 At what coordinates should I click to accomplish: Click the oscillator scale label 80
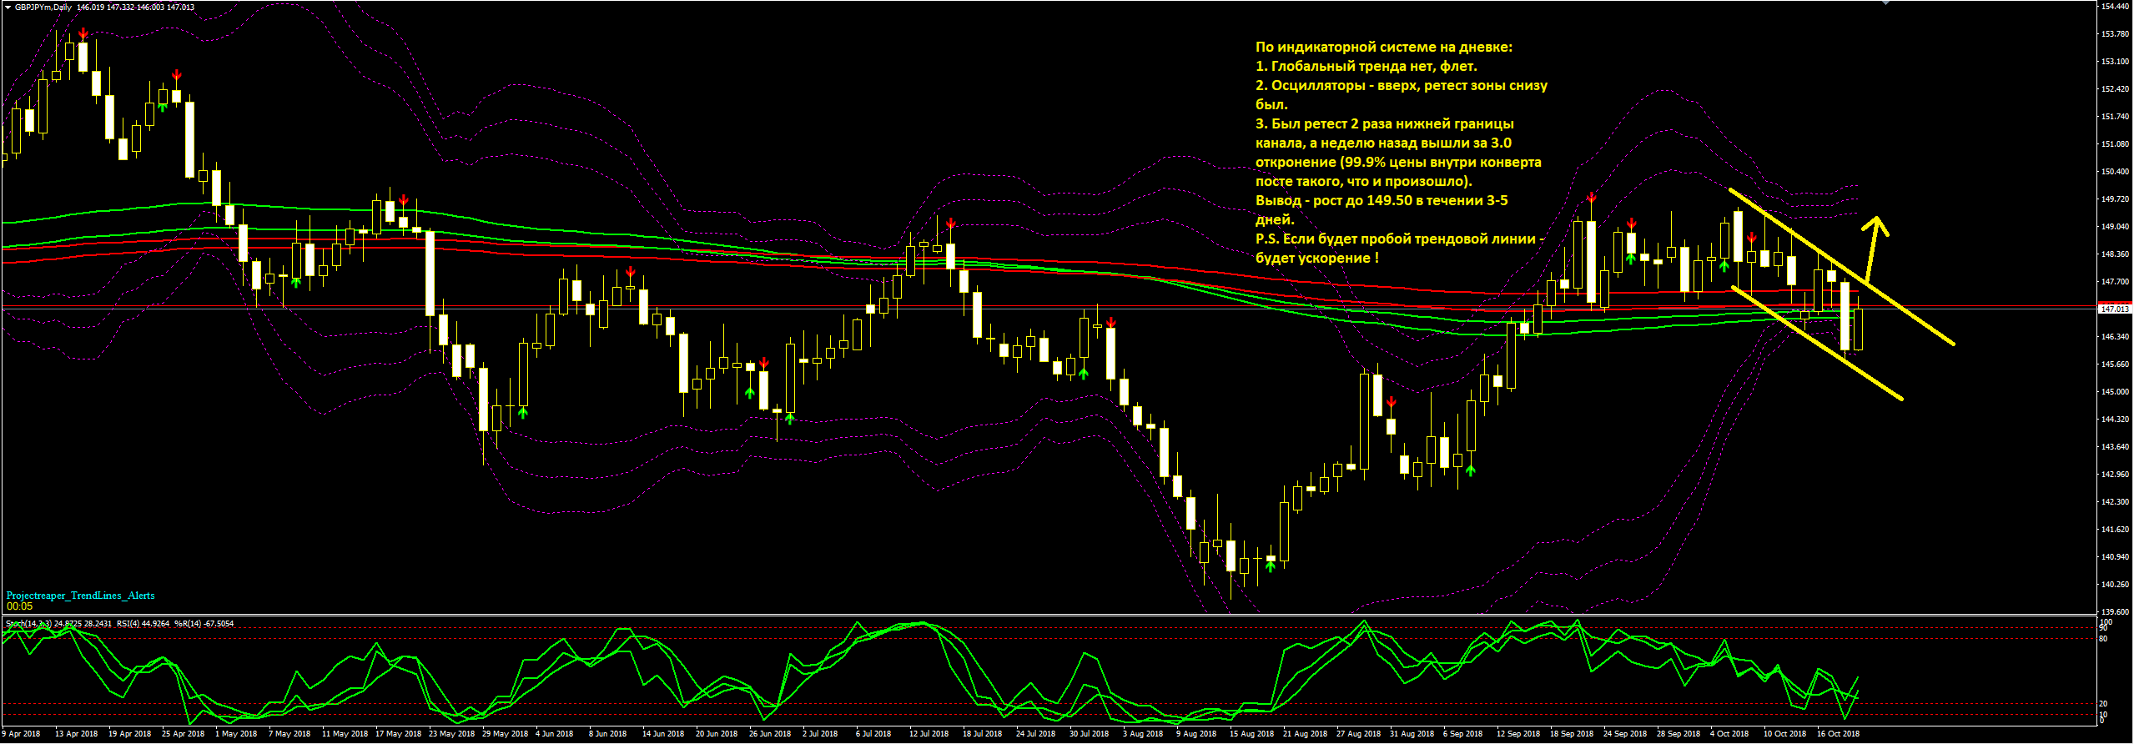[2103, 639]
